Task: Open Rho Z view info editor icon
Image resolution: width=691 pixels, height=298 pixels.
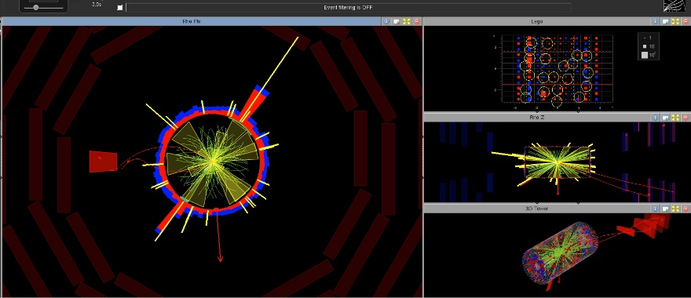Action: click(656, 118)
